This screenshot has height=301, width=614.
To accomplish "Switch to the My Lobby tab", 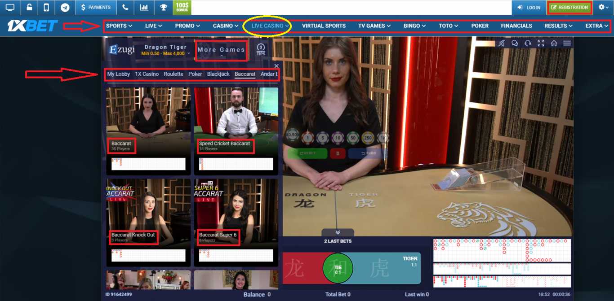I will tap(119, 74).
